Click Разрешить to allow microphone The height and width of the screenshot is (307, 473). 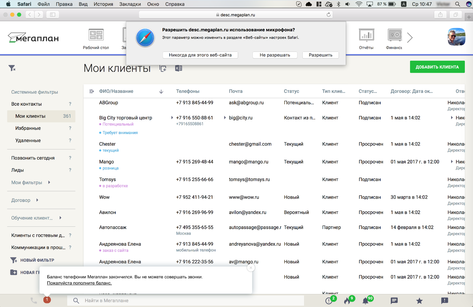point(321,55)
